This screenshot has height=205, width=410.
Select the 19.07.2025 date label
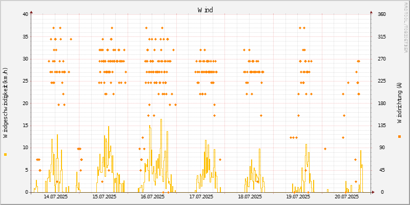[x=299, y=196]
